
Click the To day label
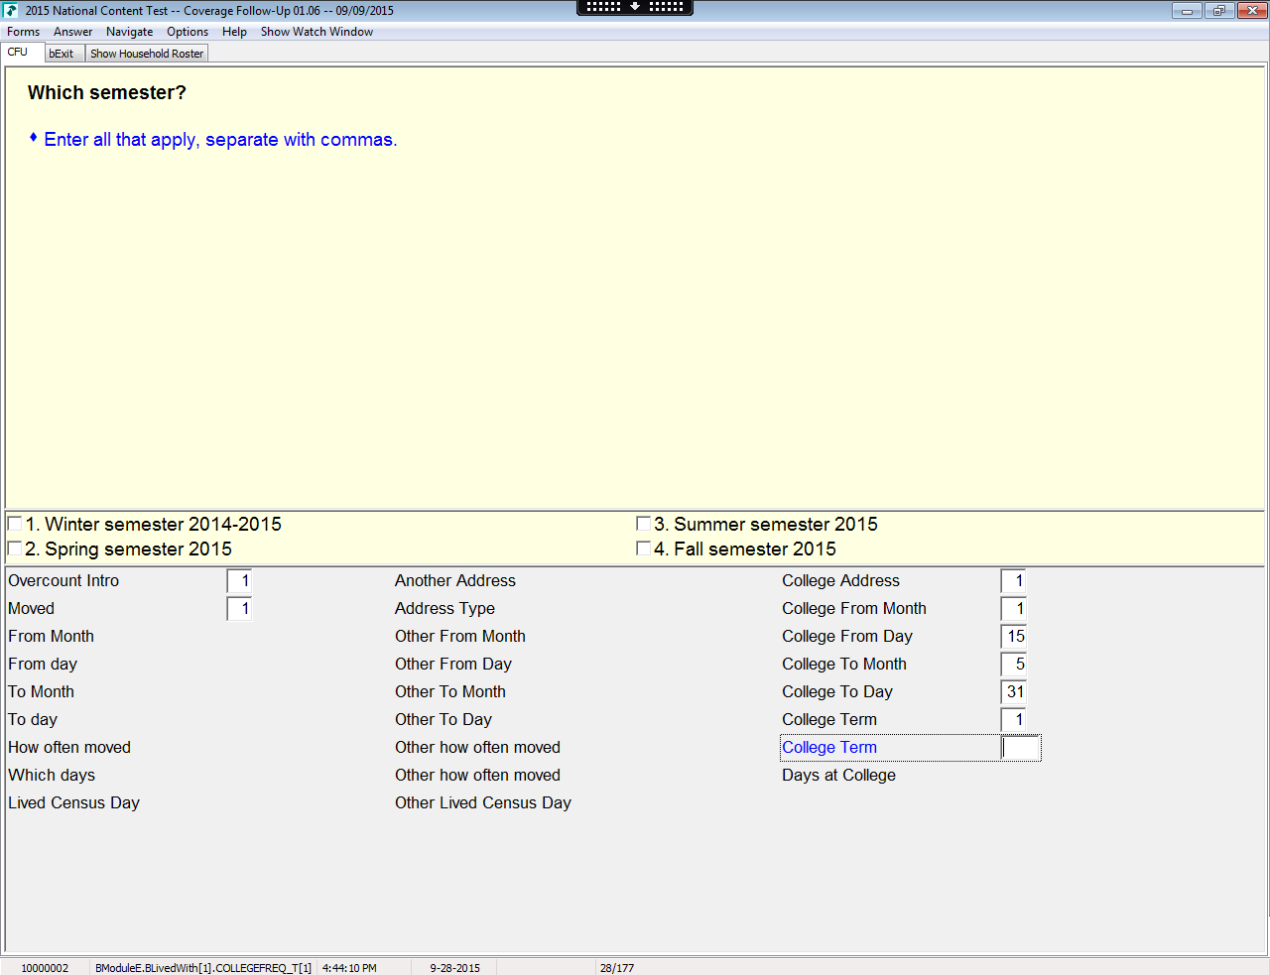[x=33, y=720]
